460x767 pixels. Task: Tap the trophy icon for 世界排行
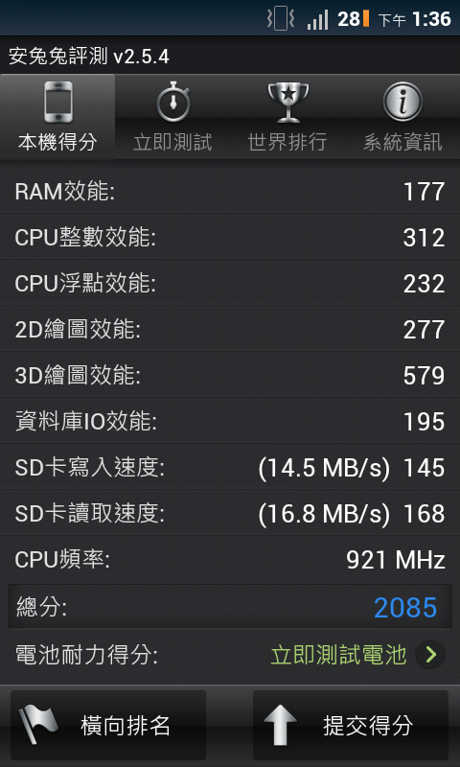click(288, 103)
